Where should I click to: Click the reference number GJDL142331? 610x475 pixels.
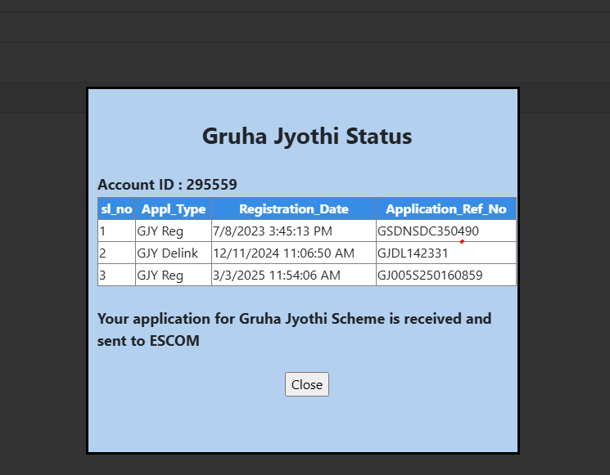[413, 253]
